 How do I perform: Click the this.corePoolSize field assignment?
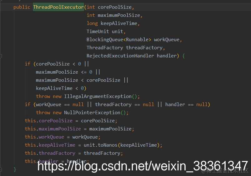[49, 121]
